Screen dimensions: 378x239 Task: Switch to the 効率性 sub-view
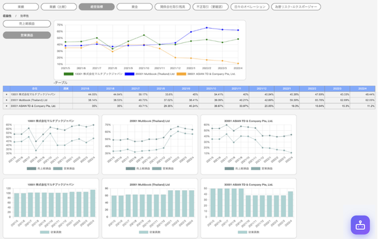pos(24,16)
